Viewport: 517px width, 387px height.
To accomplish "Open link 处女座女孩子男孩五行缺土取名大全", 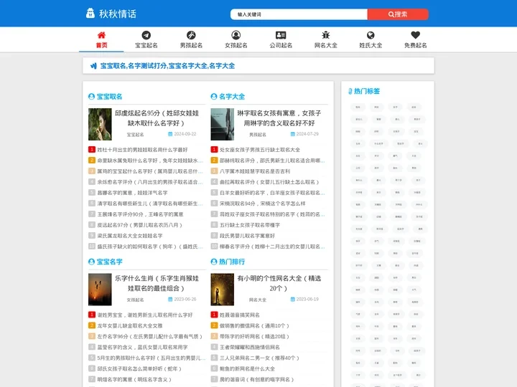I will 260,150.
